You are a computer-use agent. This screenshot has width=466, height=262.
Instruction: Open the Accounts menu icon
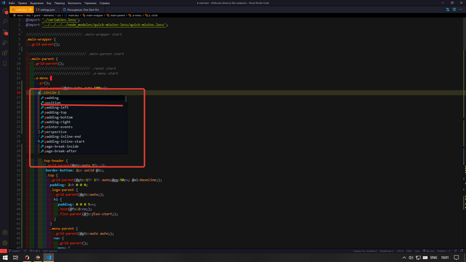5,233
